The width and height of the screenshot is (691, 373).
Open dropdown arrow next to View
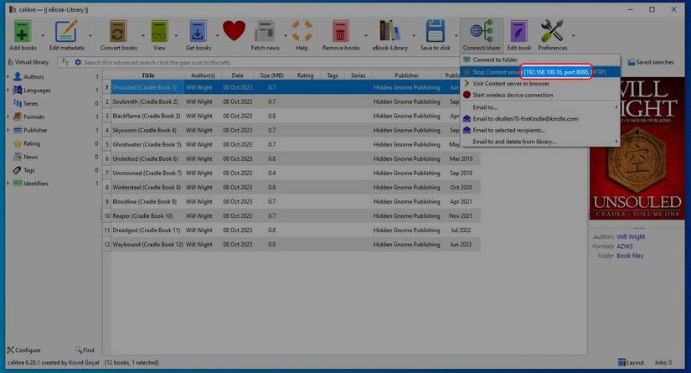point(176,36)
